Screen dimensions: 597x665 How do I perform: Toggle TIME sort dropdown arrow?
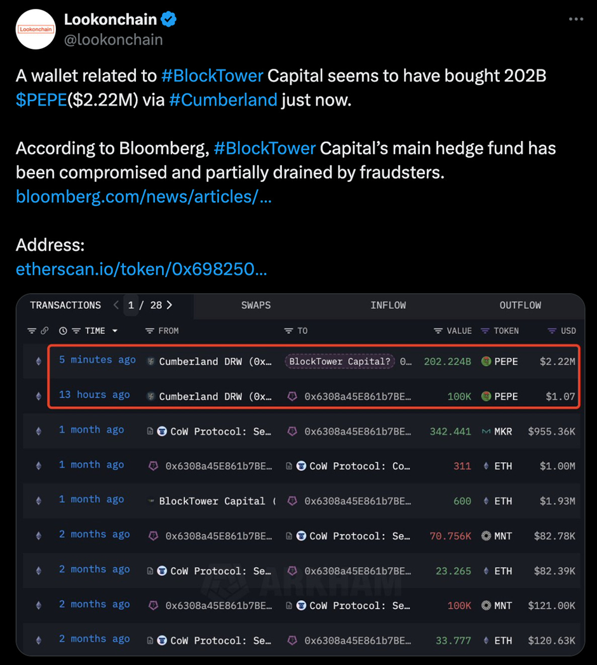[115, 331]
